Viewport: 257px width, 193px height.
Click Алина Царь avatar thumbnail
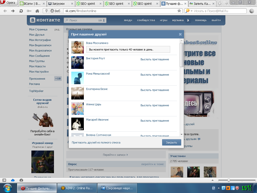(x=78, y=109)
